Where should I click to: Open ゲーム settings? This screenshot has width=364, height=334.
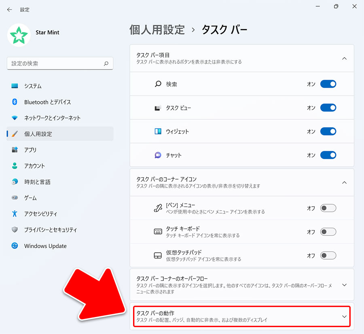point(60,198)
